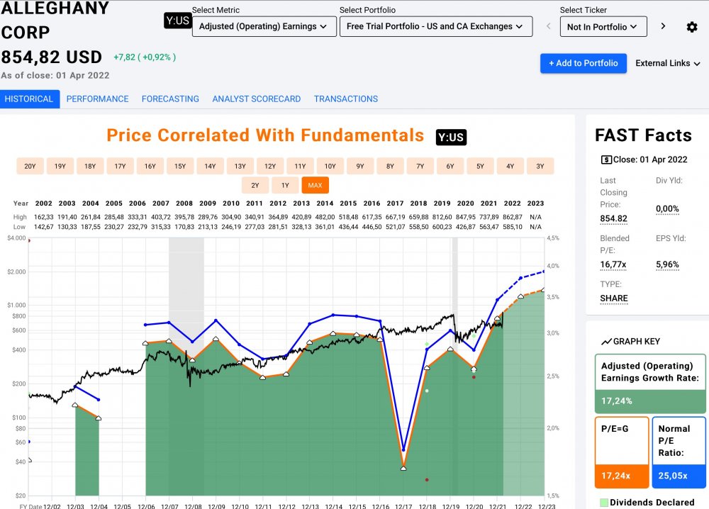Click the 12/17 earnings low data point
This screenshot has height=509, width=709.
403,467
